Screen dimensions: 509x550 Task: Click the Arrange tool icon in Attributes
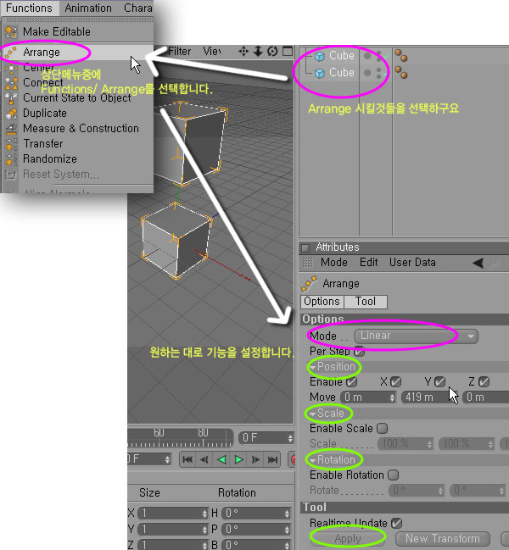coord(309,284)
